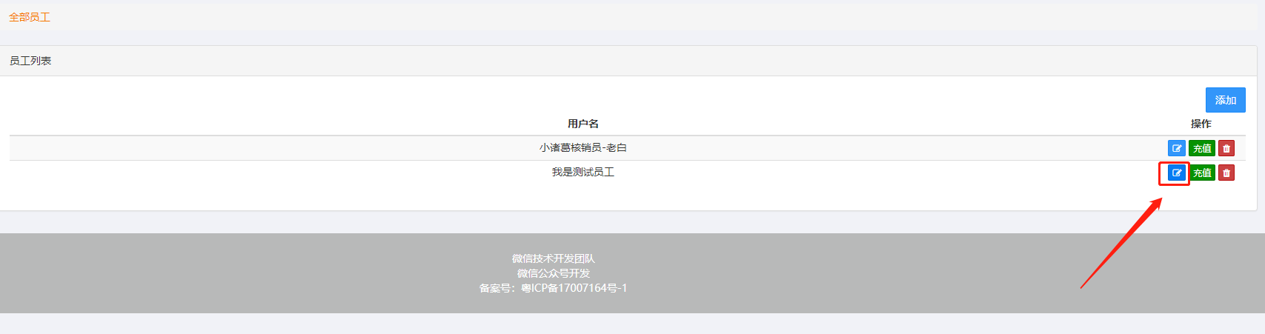Click the red arrow annotation
The image size is (1265, 334).
point(1121,243)
